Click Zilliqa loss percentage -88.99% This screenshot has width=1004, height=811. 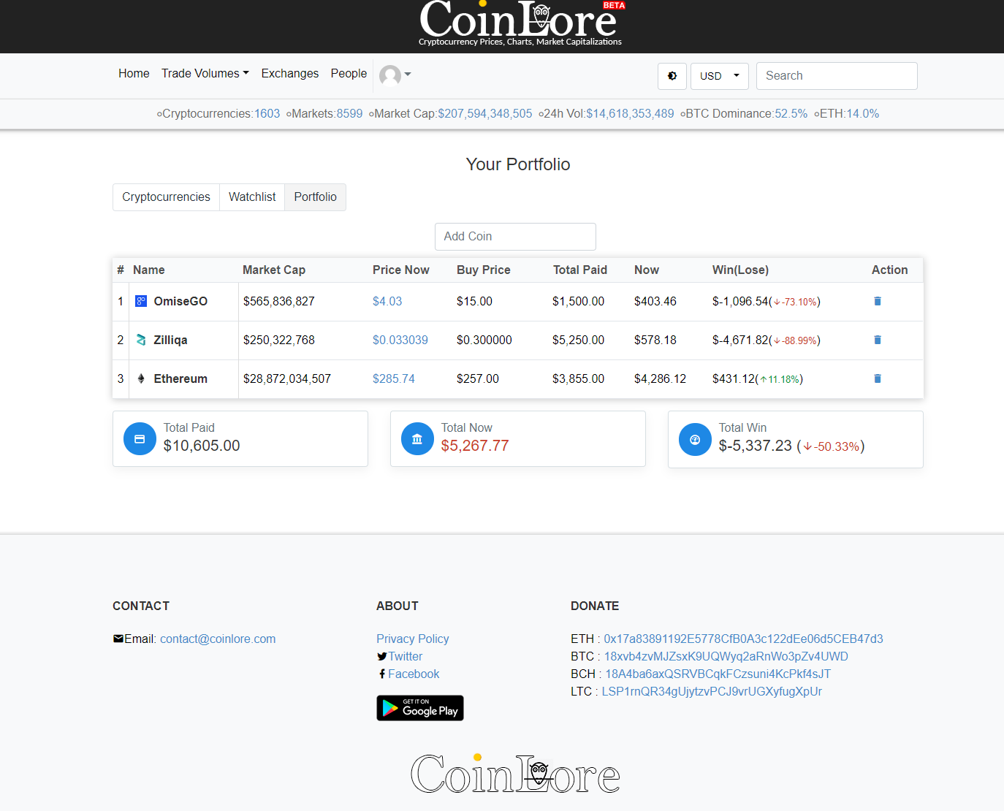click(x=795, y=340)
